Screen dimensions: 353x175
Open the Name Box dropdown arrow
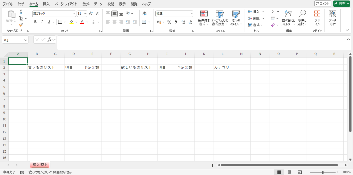coord(26,40)
